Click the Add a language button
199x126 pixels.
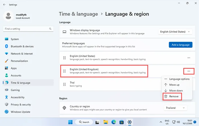181,45
